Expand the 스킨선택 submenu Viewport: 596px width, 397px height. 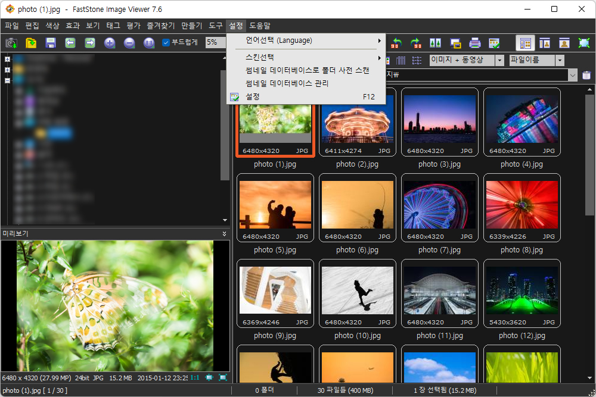click(306, 57)
